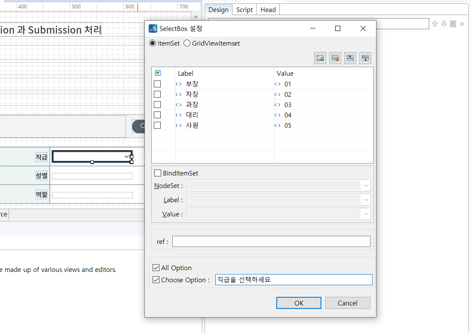Viewport: 471px width, 333px height.
Task: Click the code brackets icon beside value 05
Action: click(277, 126)
